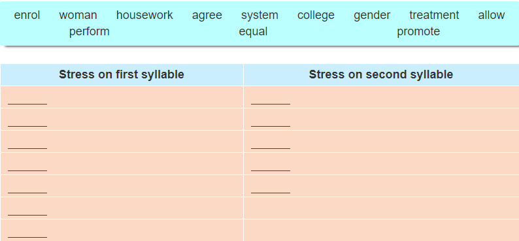This screenshot has width=519, height=241.
Task: Click 'Stress on first syllable' header
Action: tap(122, 74)
